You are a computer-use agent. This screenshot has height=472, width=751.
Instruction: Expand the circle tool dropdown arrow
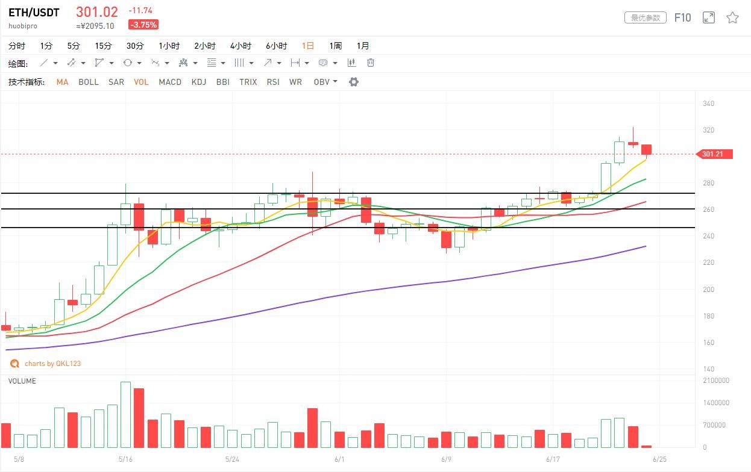(x=139, y=63)
